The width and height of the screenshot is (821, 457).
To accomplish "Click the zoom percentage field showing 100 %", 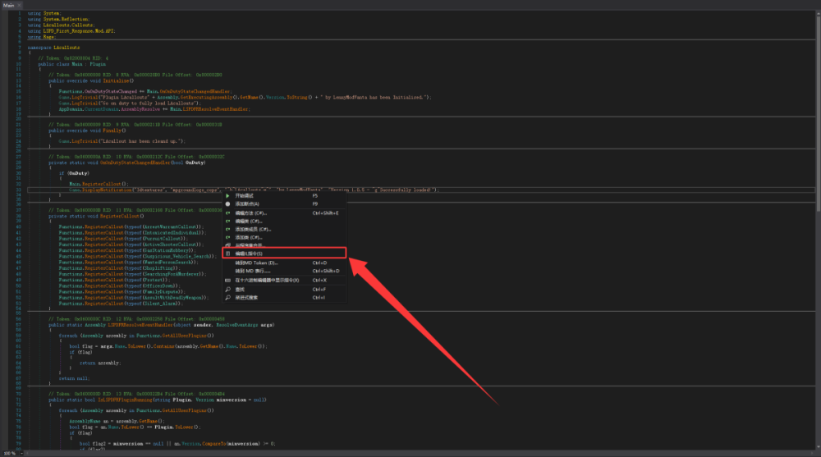I will [x=10, y=454].
